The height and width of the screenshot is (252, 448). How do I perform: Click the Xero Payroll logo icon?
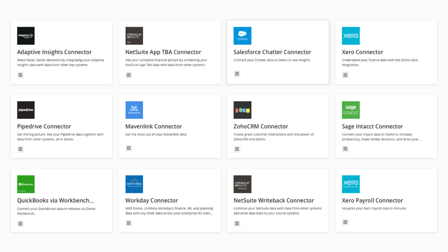pyautogui.click(x=351, y=184)
